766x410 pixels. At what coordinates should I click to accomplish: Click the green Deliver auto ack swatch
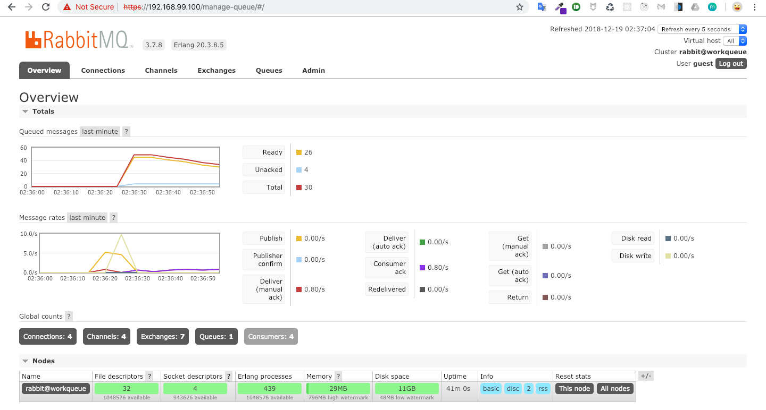pyautogui.click(x=422, y=242)
